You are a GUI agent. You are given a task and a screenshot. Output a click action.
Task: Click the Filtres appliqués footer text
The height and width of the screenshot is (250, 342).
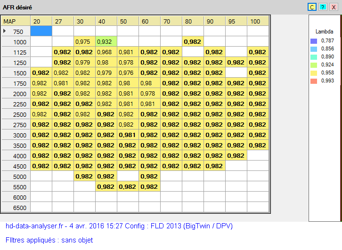(49, 240)
